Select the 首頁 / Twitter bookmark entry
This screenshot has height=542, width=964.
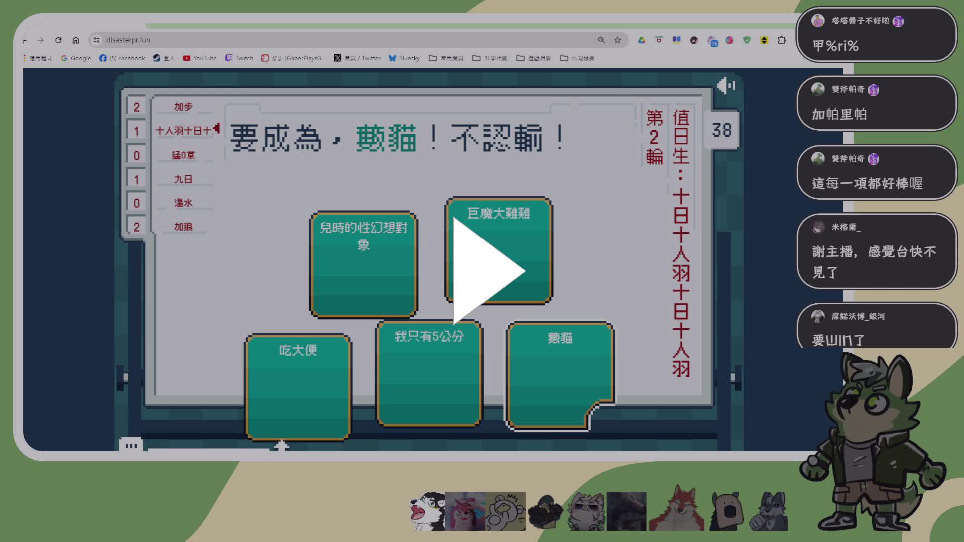[357, 58]
